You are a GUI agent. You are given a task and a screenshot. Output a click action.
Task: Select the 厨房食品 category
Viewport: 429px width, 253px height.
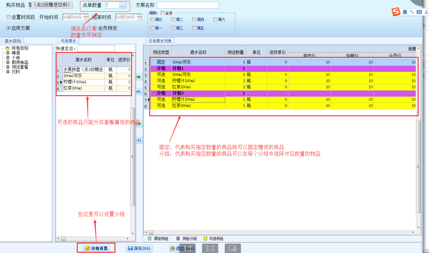pos(20,62)
